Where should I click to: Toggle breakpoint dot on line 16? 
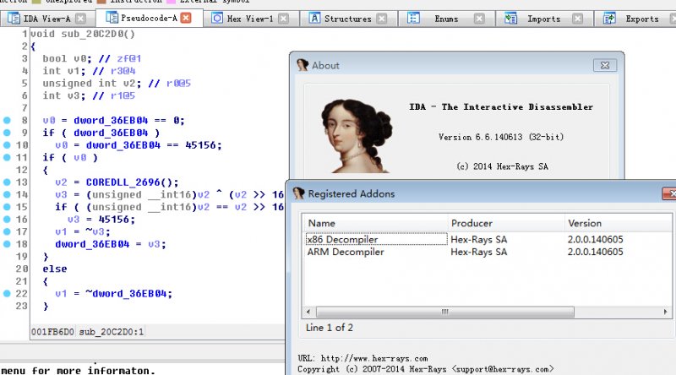click(x=7, y=219)
